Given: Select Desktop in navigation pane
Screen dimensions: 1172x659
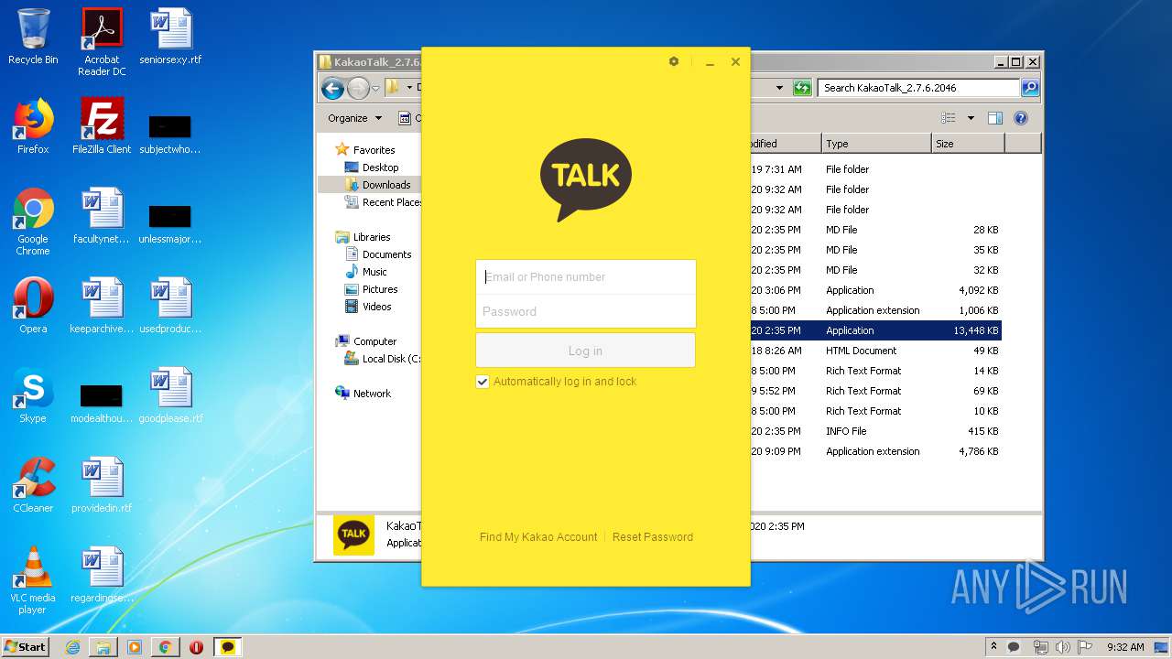Looking at the screenshot, I should tap(372, 167).
